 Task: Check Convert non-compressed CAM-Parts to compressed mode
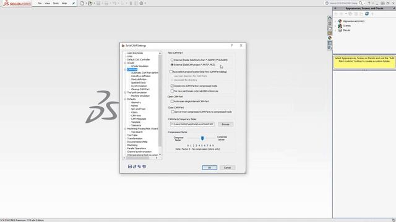pyautogui.click(x=173, y=112)
